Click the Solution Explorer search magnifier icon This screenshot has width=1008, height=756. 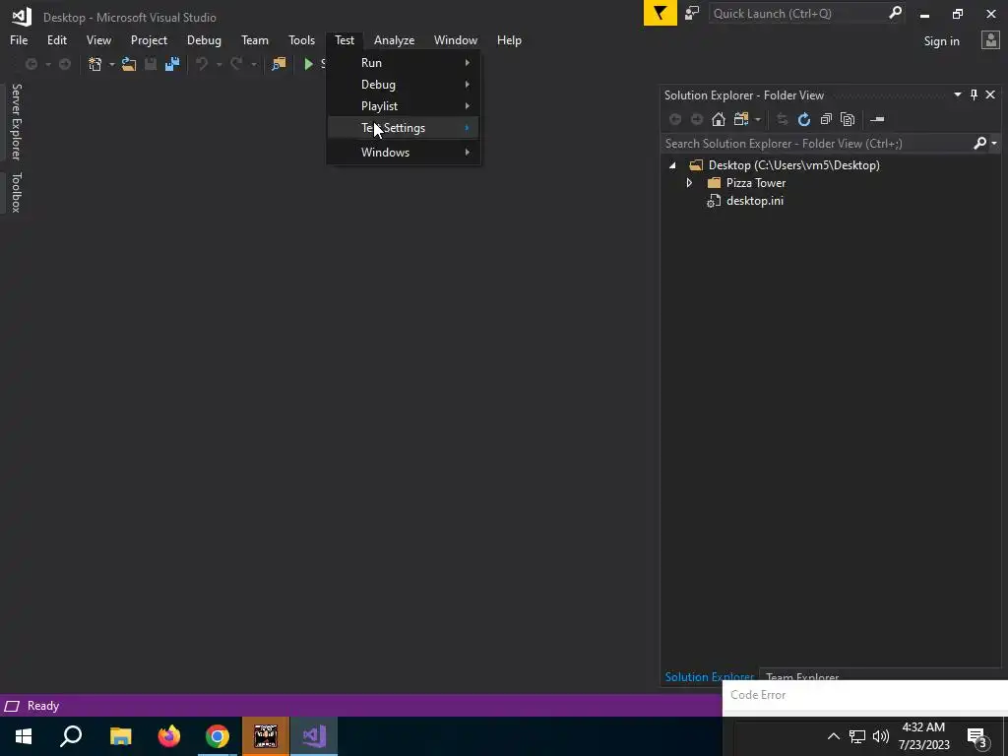[979, 143]
